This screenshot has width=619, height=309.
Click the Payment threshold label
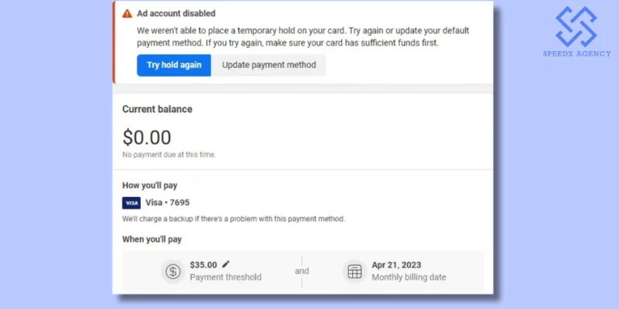tap(225, 277)
